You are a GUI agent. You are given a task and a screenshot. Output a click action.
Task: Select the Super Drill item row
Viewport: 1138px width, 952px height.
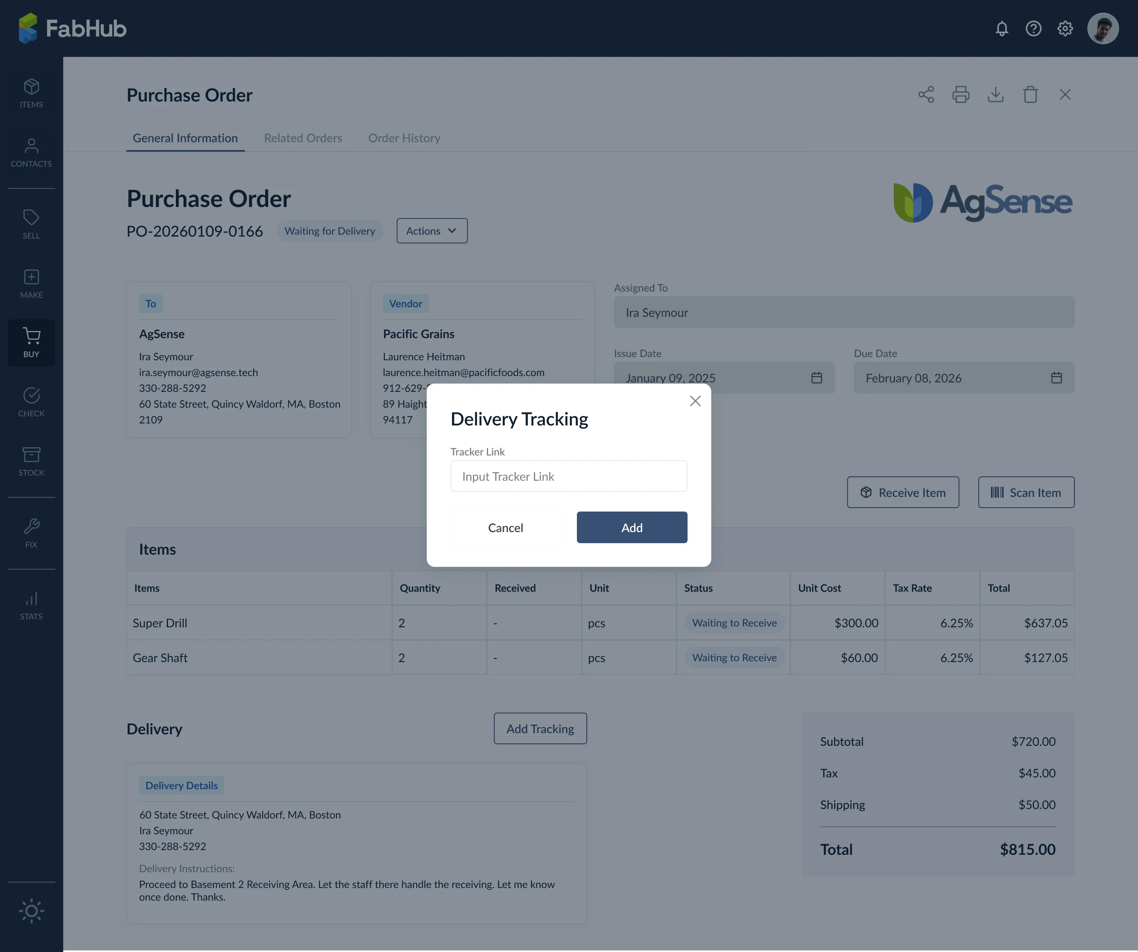point(601,623)
